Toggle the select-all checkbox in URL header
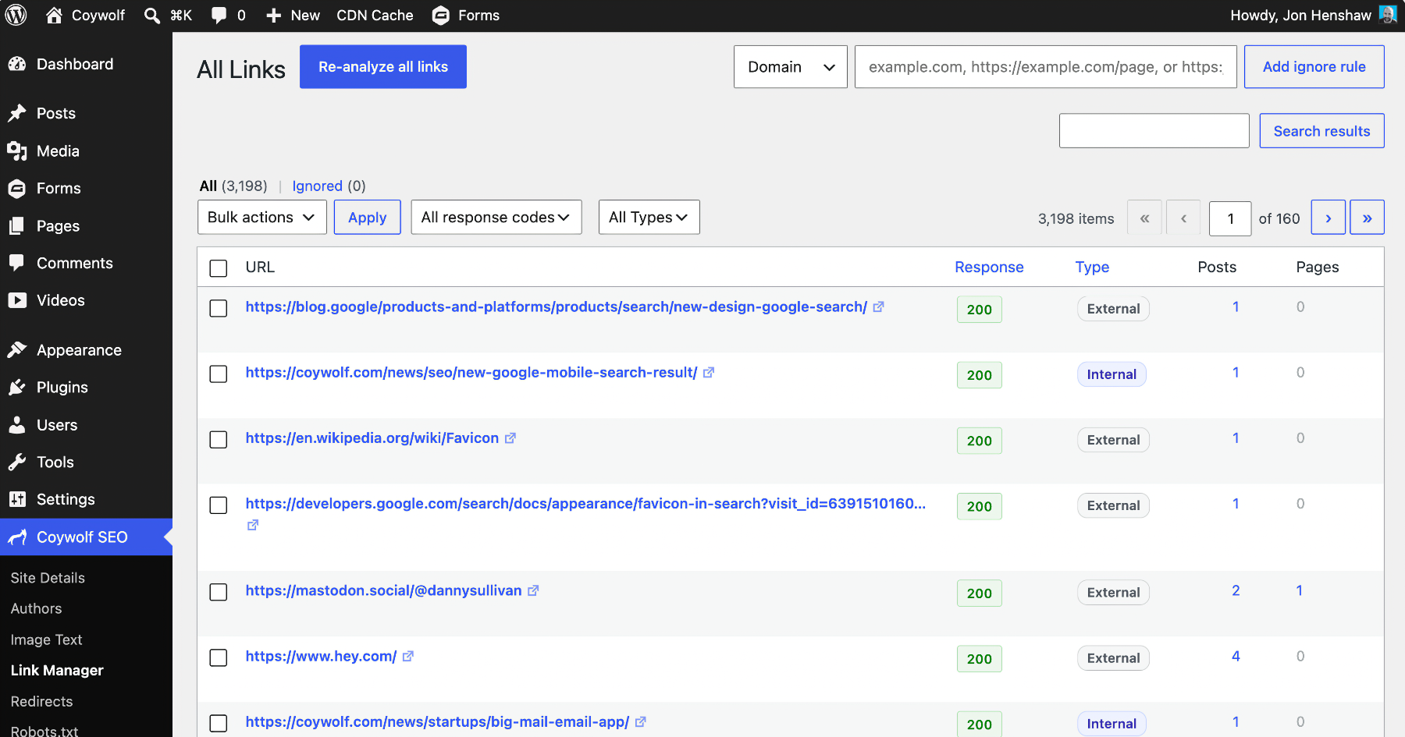Viewport: 1405px width, 737px height. coord(219,268)
